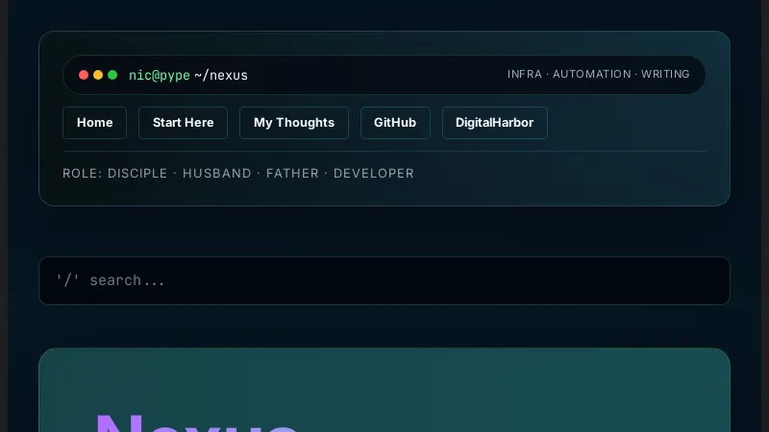This screenshot has width=769, height=432.
Task: Click the INFRA tagline word
Action: [x=524, y=74]
